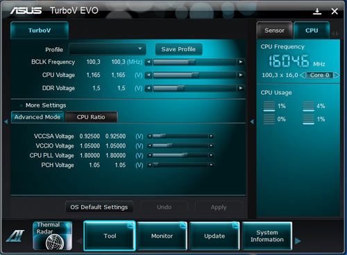
Task: Open the Thermal Radar module
Action: [53, 236]
